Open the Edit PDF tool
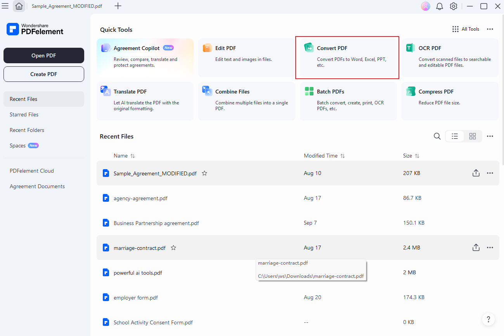Screen dimensions: 504x336 coord(247,57)
